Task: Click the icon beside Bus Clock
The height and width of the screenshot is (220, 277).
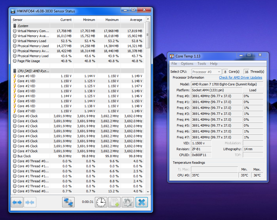Action: (15, 156)
